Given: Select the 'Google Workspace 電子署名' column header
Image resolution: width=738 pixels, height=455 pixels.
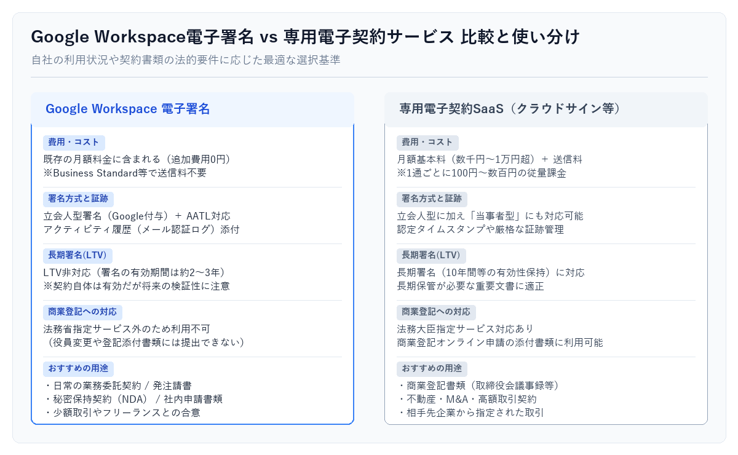Looking at the screenshot, I should 192,109.
